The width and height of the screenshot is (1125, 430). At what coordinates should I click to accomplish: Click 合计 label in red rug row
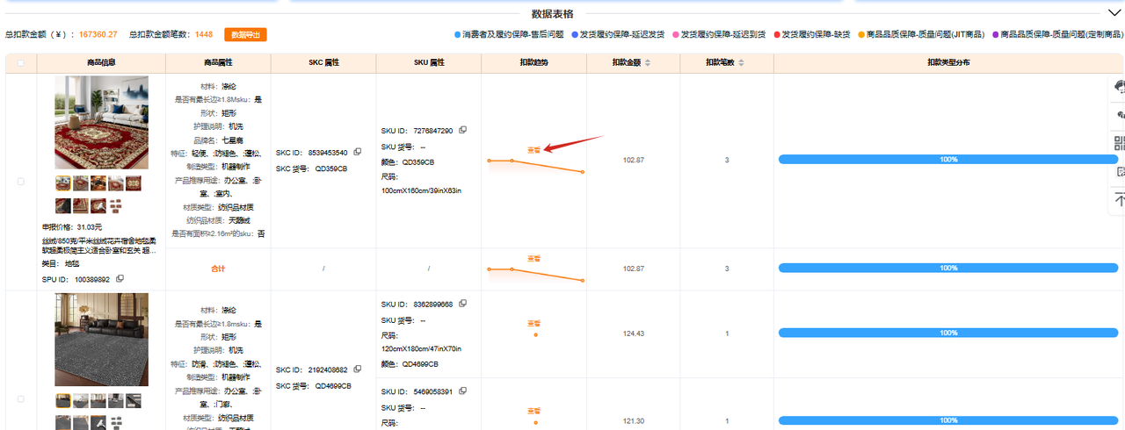218,269
